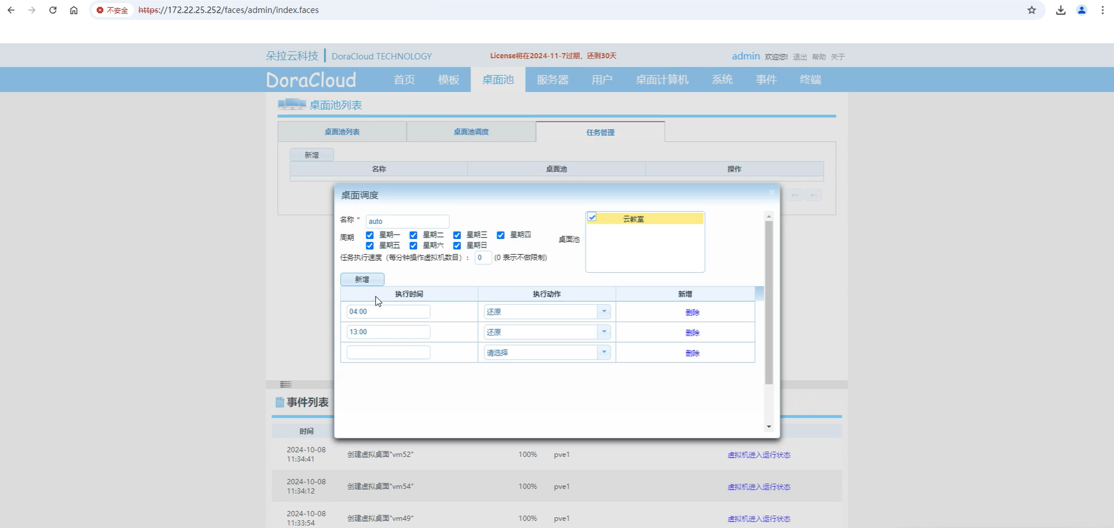Image resolution: width=1114 pixels, height=528 pixels.
Task: Click 虚拟机进入运行状态 link for vm52
Action: tap(759, 455)
